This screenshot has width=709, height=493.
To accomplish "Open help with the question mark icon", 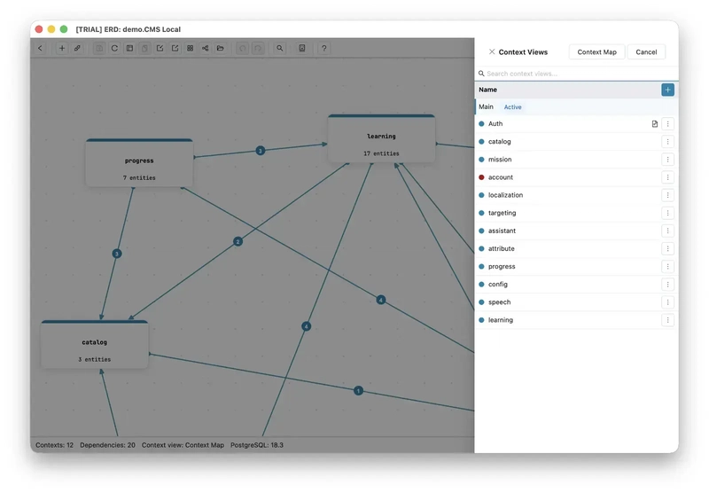I will [323, 48].
